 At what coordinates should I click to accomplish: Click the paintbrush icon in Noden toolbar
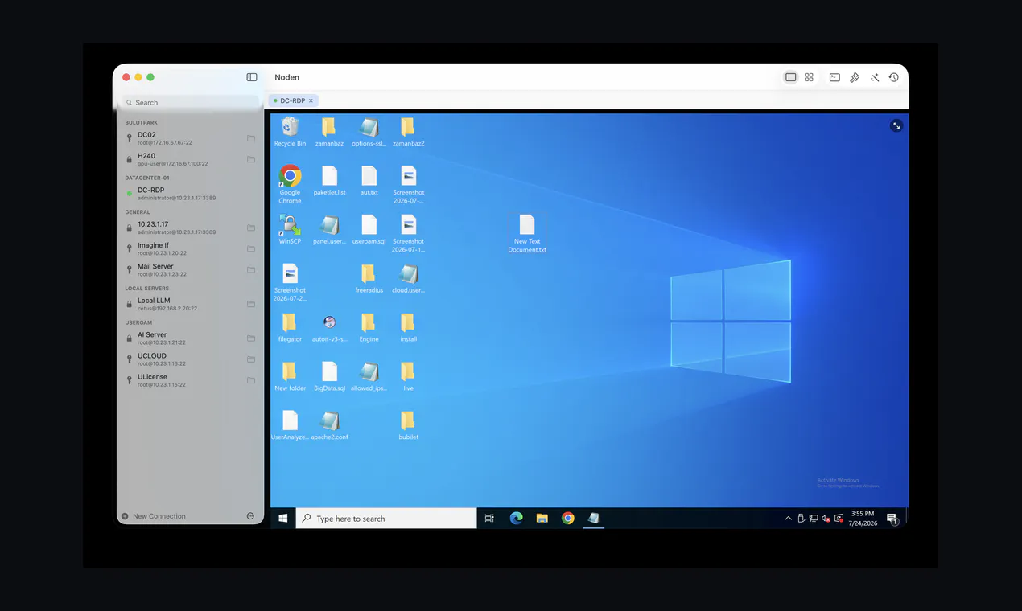pyautogui.click(x=855, y=77)
